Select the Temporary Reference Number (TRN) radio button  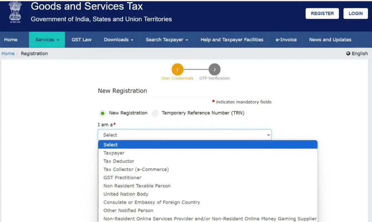pyautogui.click(x=155, y=113)
